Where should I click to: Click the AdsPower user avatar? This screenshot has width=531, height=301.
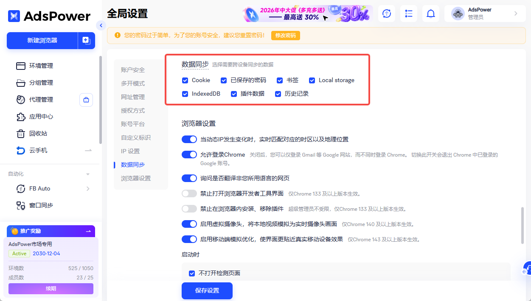click(458, 14)
